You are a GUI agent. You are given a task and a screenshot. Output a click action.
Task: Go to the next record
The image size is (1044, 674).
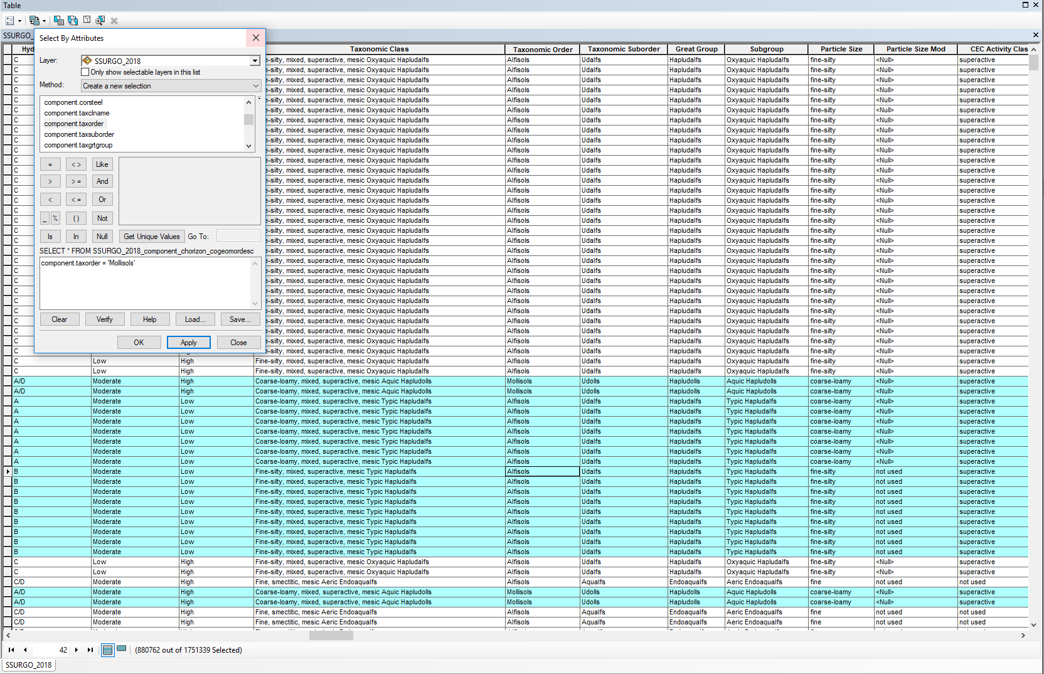[x=77, y=650]
